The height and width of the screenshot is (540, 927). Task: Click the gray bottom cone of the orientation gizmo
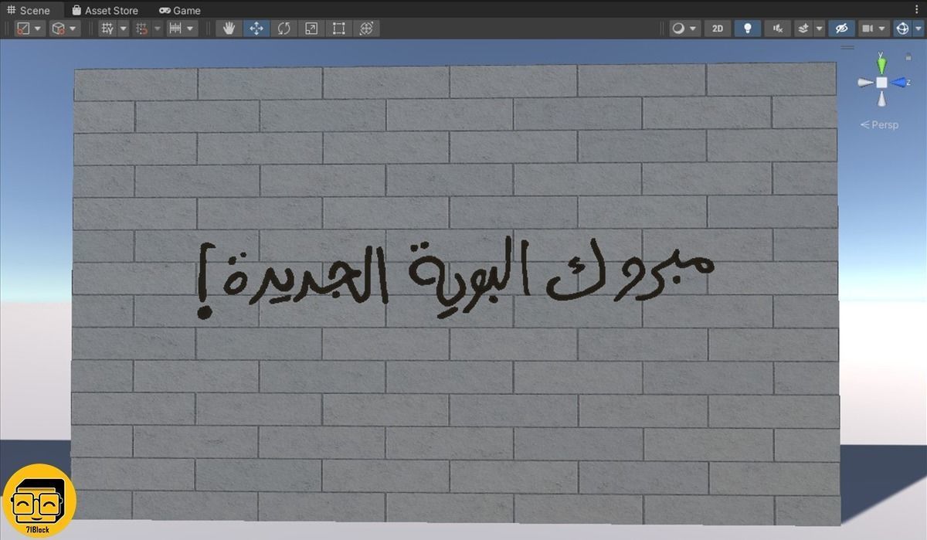point(881,100)
